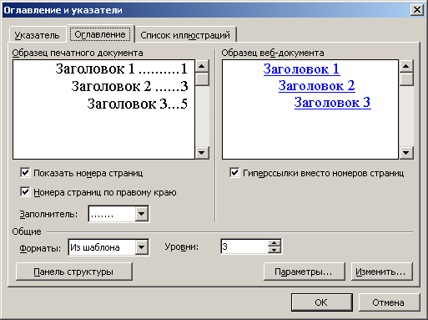This screenshot has width=428, height=320.
Task: Click Заголовок 2 link in web preview
Action: [x=316, y=85]
